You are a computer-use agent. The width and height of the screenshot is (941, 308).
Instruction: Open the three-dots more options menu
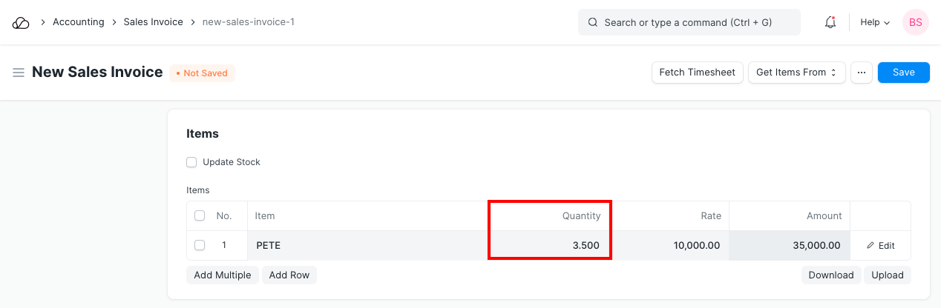coord(862,73)
